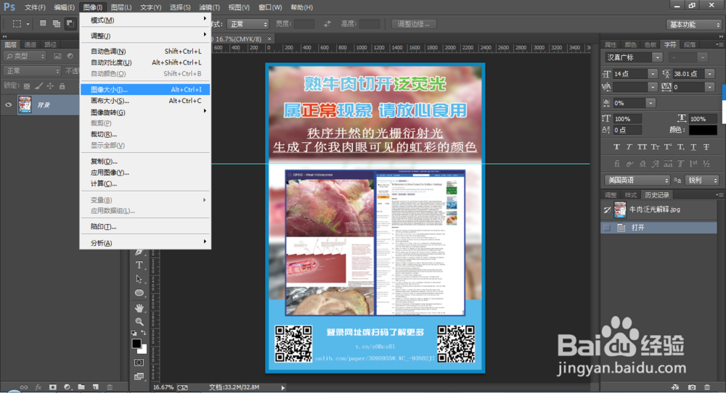
Task: Open the tracking value 0 dropdown
Action: 709,87
